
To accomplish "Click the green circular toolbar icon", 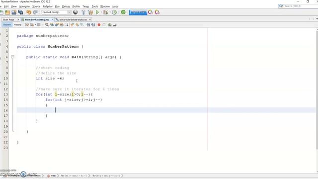I will [123, 12].
